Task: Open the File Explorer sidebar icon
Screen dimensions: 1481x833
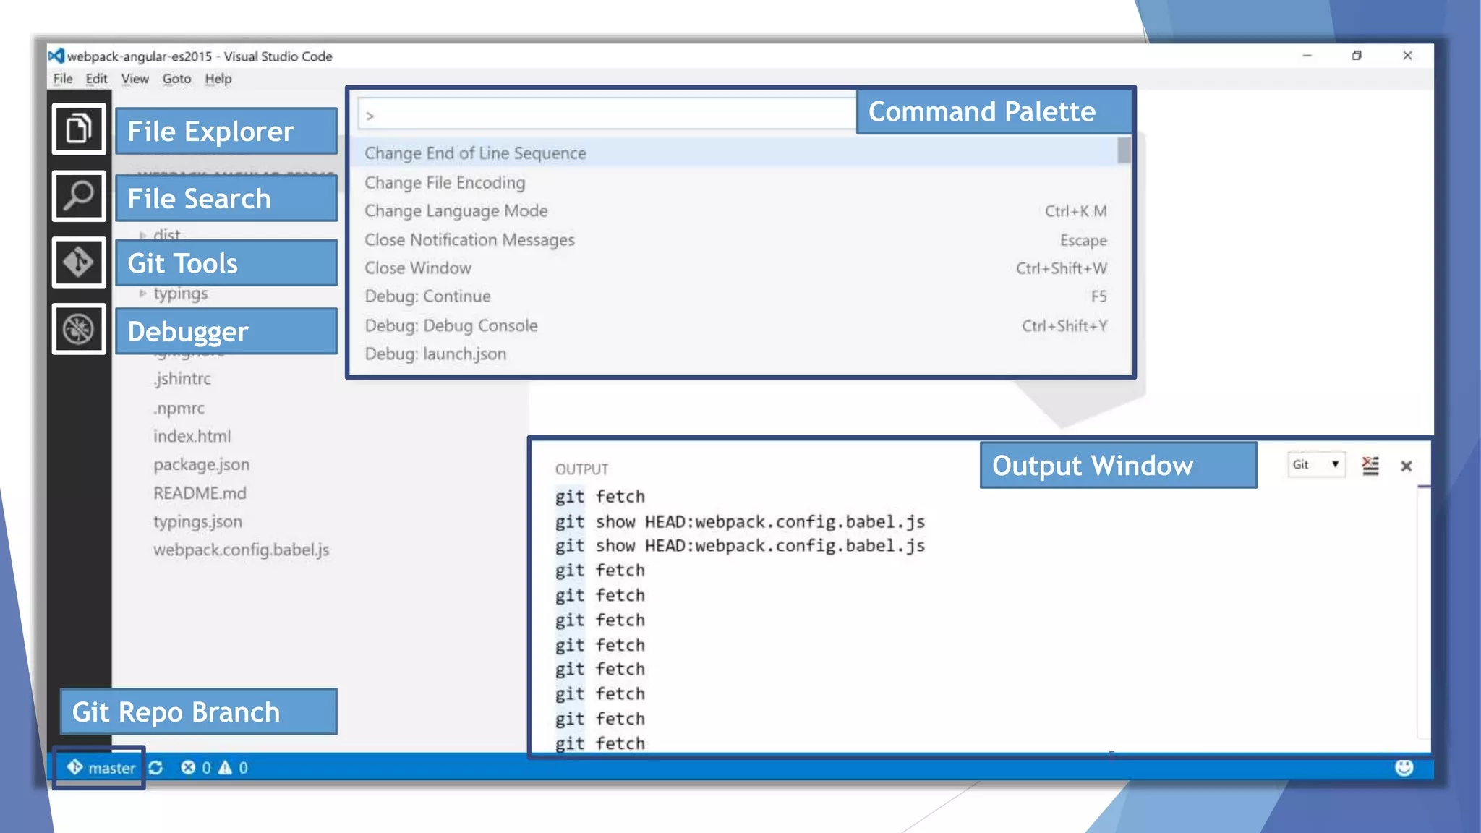Action: tap(79, 129)
